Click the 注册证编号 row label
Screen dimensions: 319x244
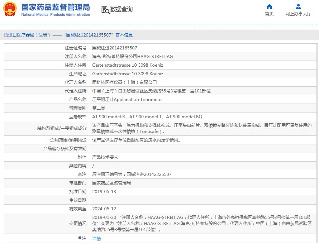pos(76,48)
